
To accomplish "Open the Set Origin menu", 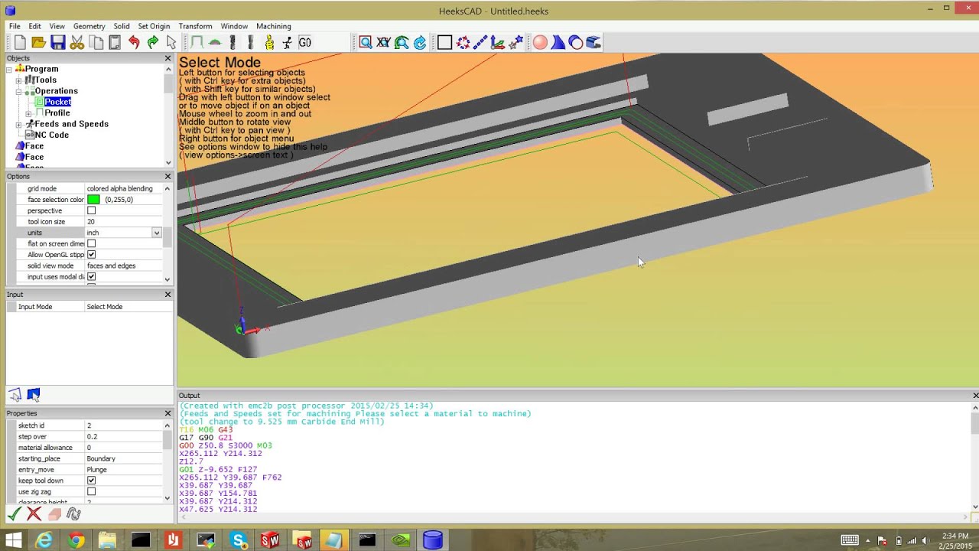I will [x=154, y=26].
